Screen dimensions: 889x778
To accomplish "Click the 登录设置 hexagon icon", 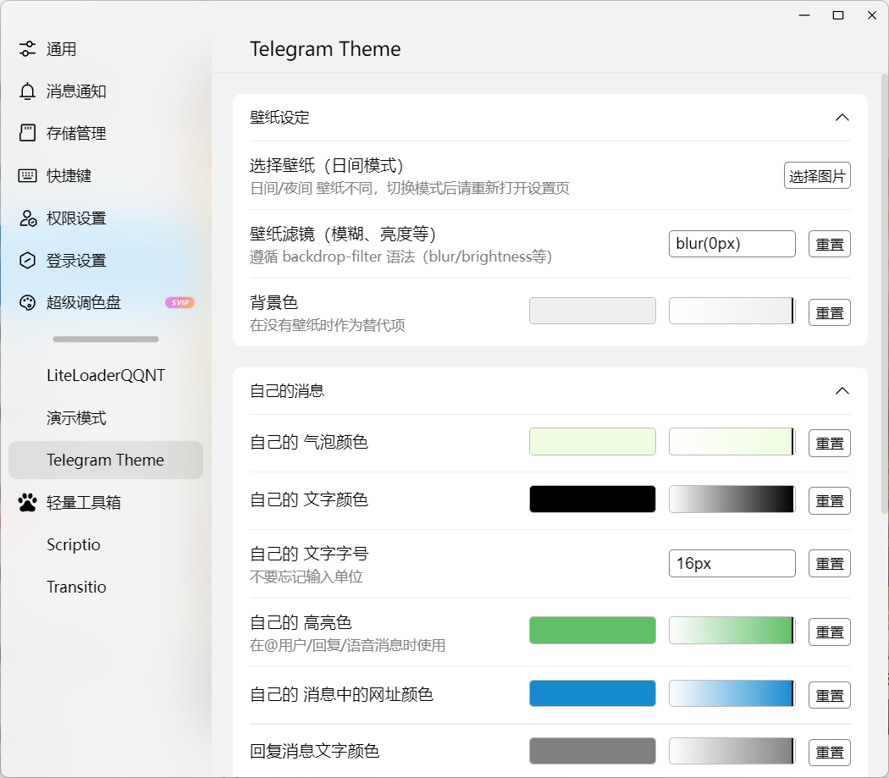I will 27,260.
